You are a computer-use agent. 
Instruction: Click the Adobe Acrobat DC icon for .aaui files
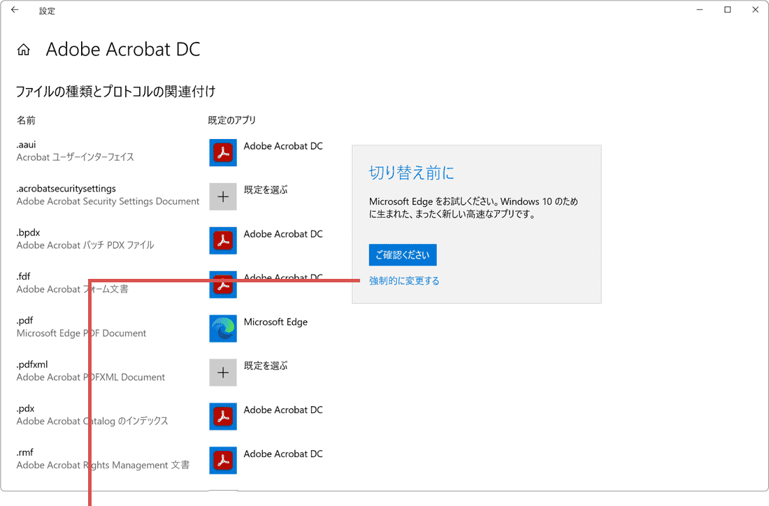pyautogui.click(x=222, y=152)
